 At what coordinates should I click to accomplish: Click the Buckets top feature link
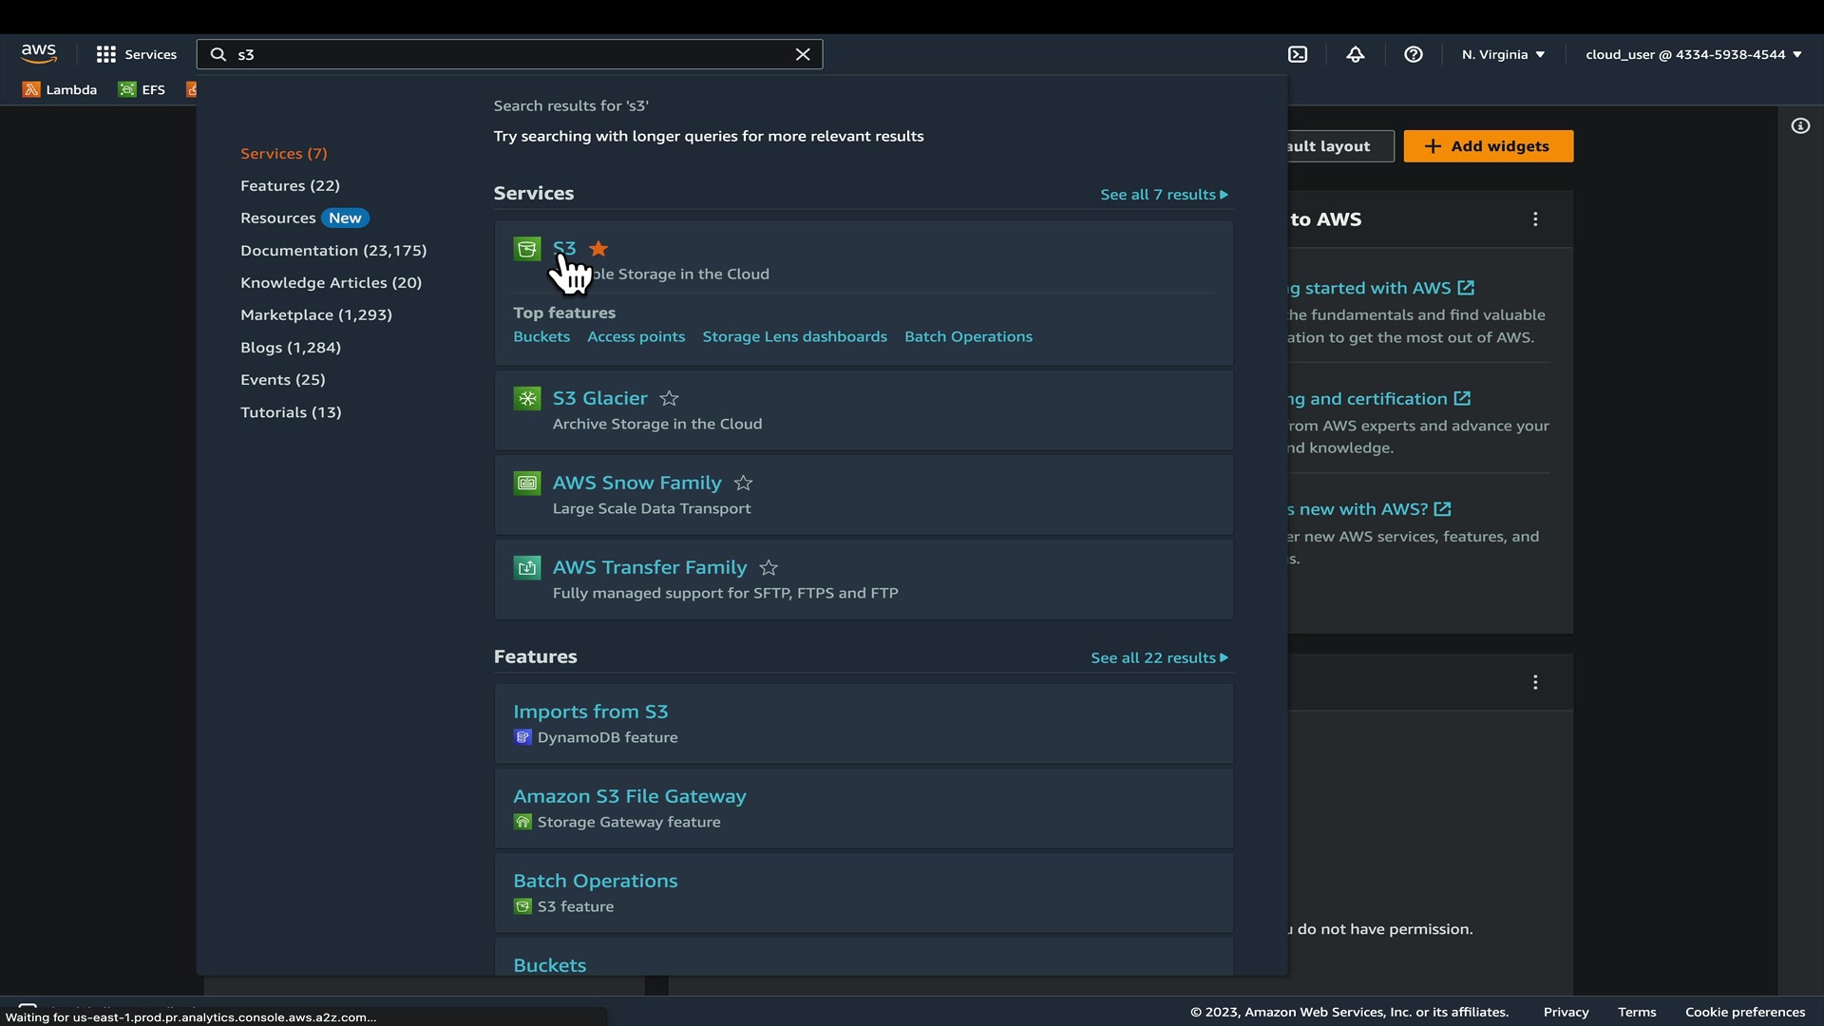tap(541, 337)
